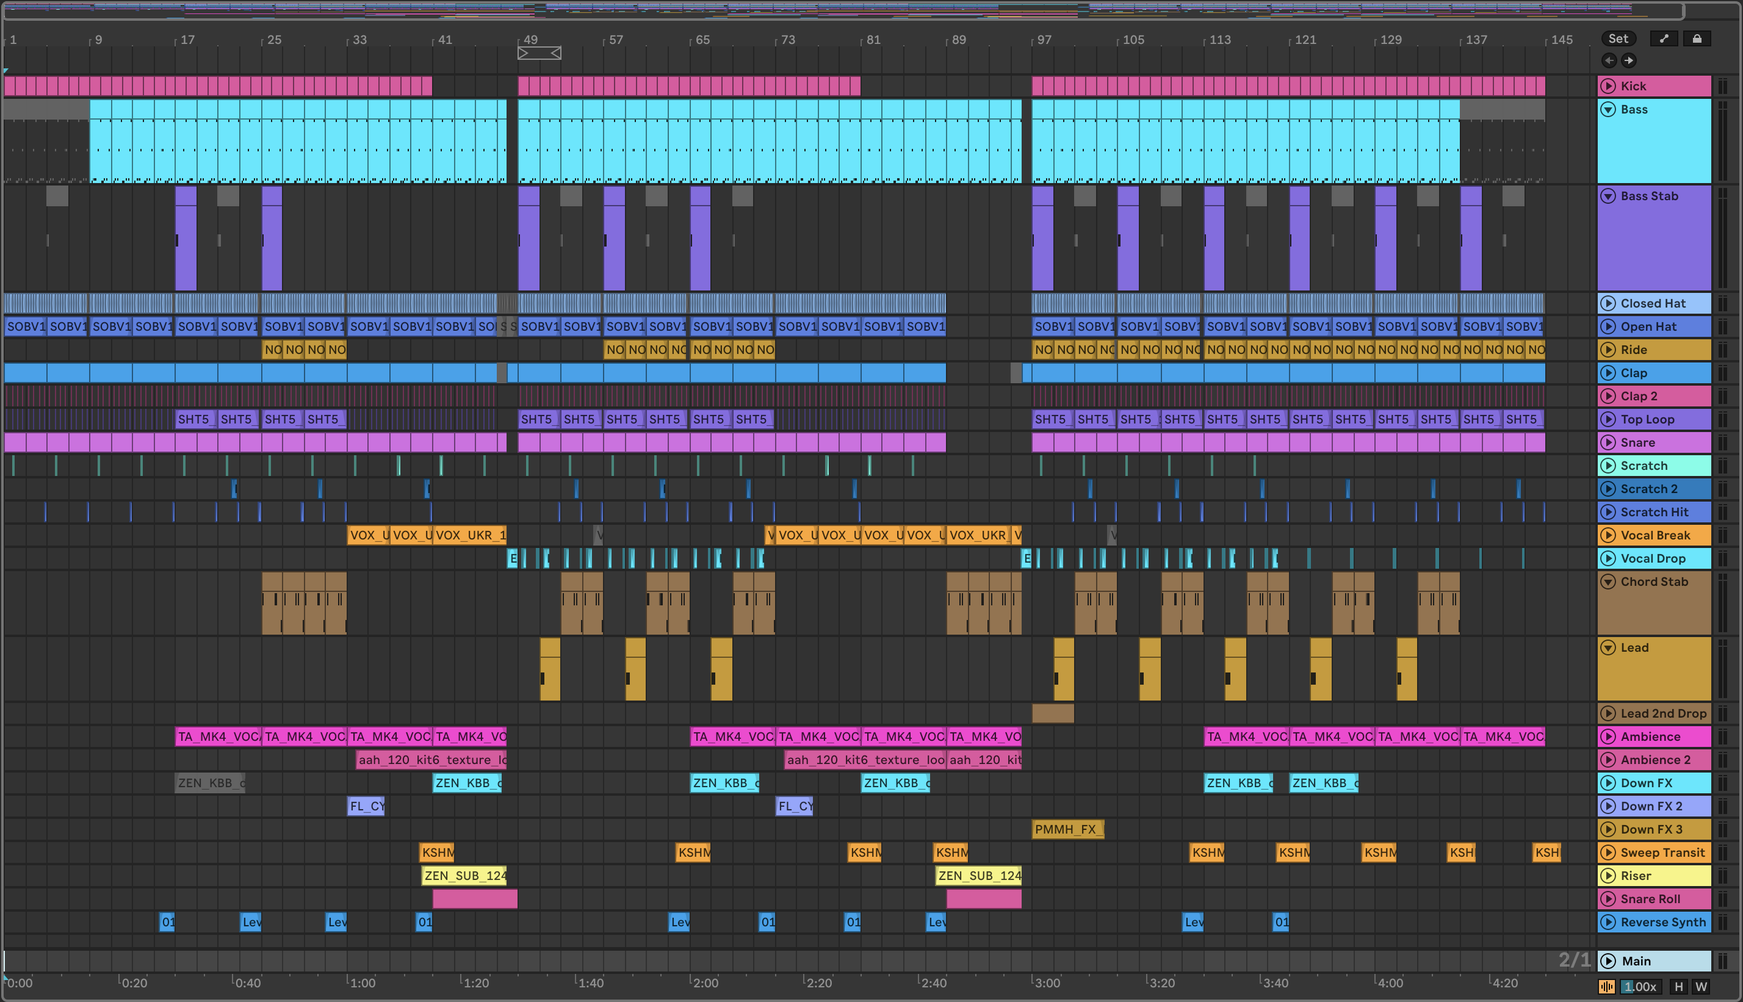This screenshot has height=1002, width=1743.
Task: Click the loop brace near bar 49
Action: pos(539,53)
